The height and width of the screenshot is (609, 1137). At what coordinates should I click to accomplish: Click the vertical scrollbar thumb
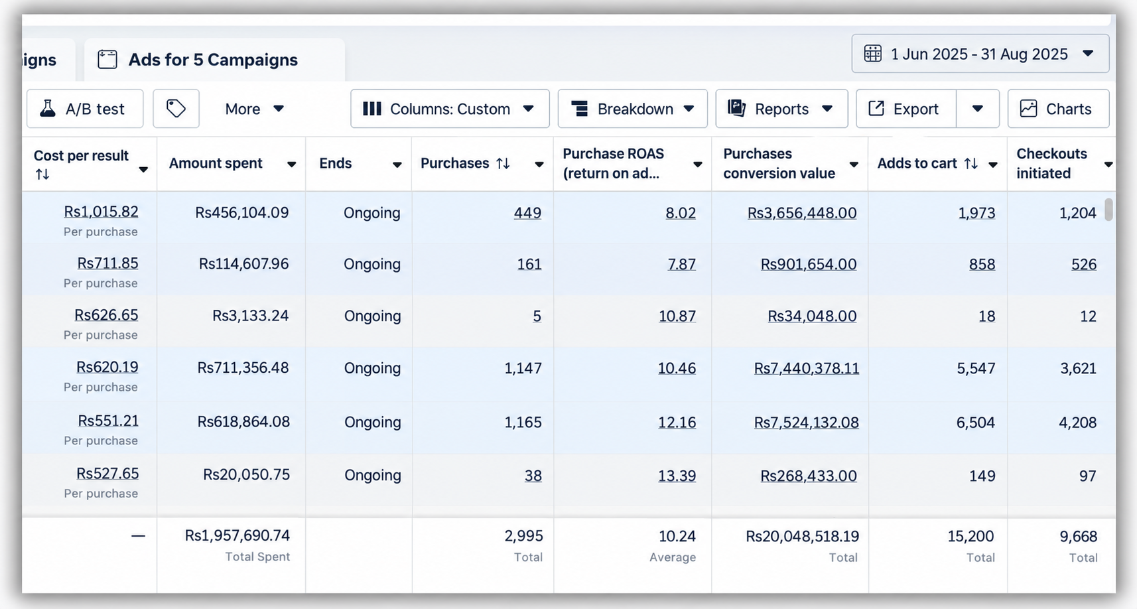(1108, 210)
